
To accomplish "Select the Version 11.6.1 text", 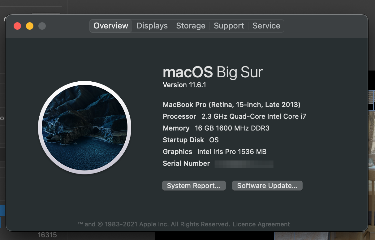I will coord(184,85).
